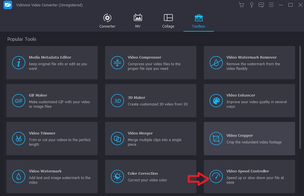Open the shopping cart purchase icon
Viewport: 304px width, 196px height.
coord(241,5)
